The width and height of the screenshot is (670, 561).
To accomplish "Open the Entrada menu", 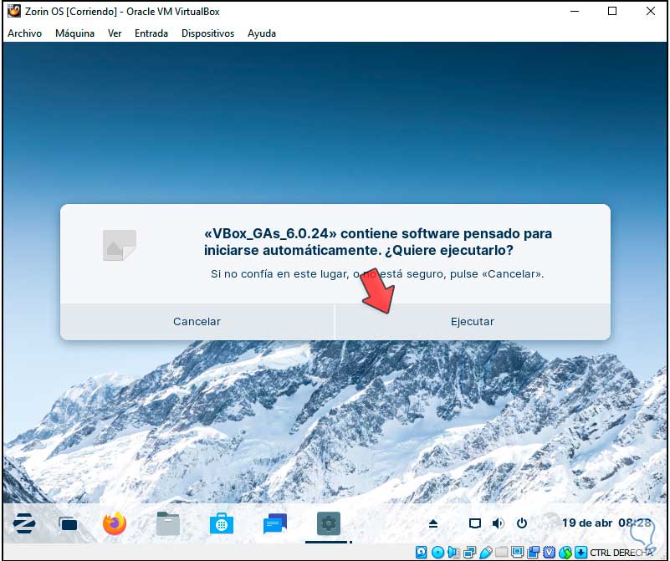I will tap(151, 33).
